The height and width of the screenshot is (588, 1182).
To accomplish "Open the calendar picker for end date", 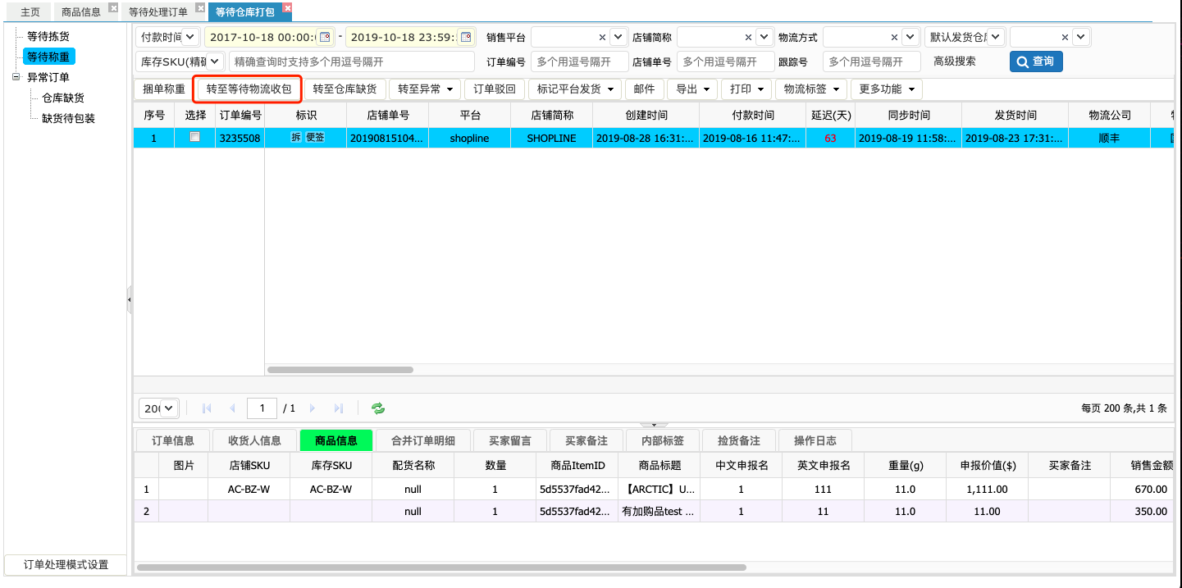I will (466, 37).
